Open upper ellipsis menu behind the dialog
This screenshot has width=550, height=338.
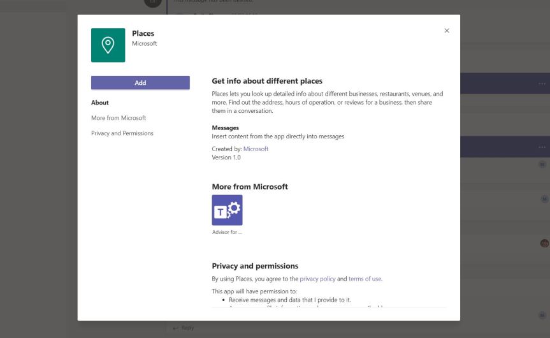pos(542,84)
